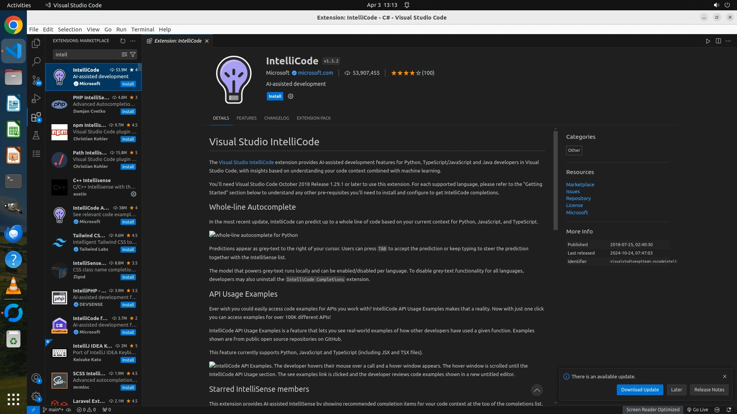Switch to the CHANGELOG tab
The width and height of the screenshot is (737, 414).
pos(276,118)
